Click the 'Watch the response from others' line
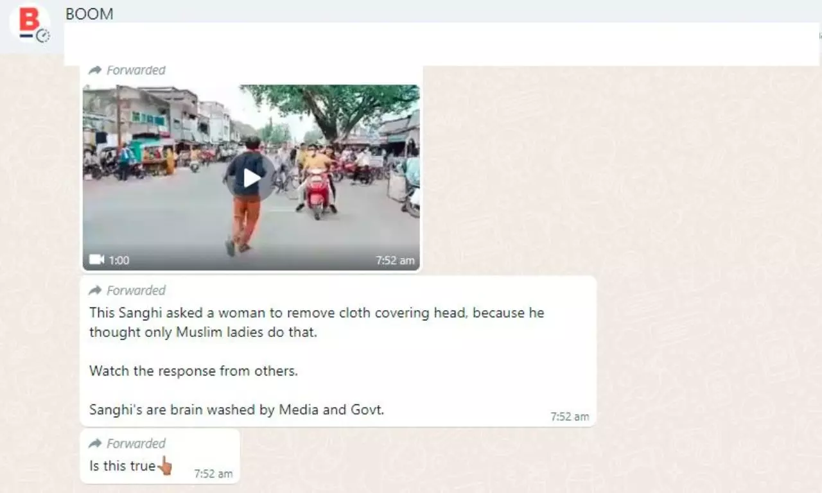The width and height of the screenshot is (822, 493). tap(193, 371)
